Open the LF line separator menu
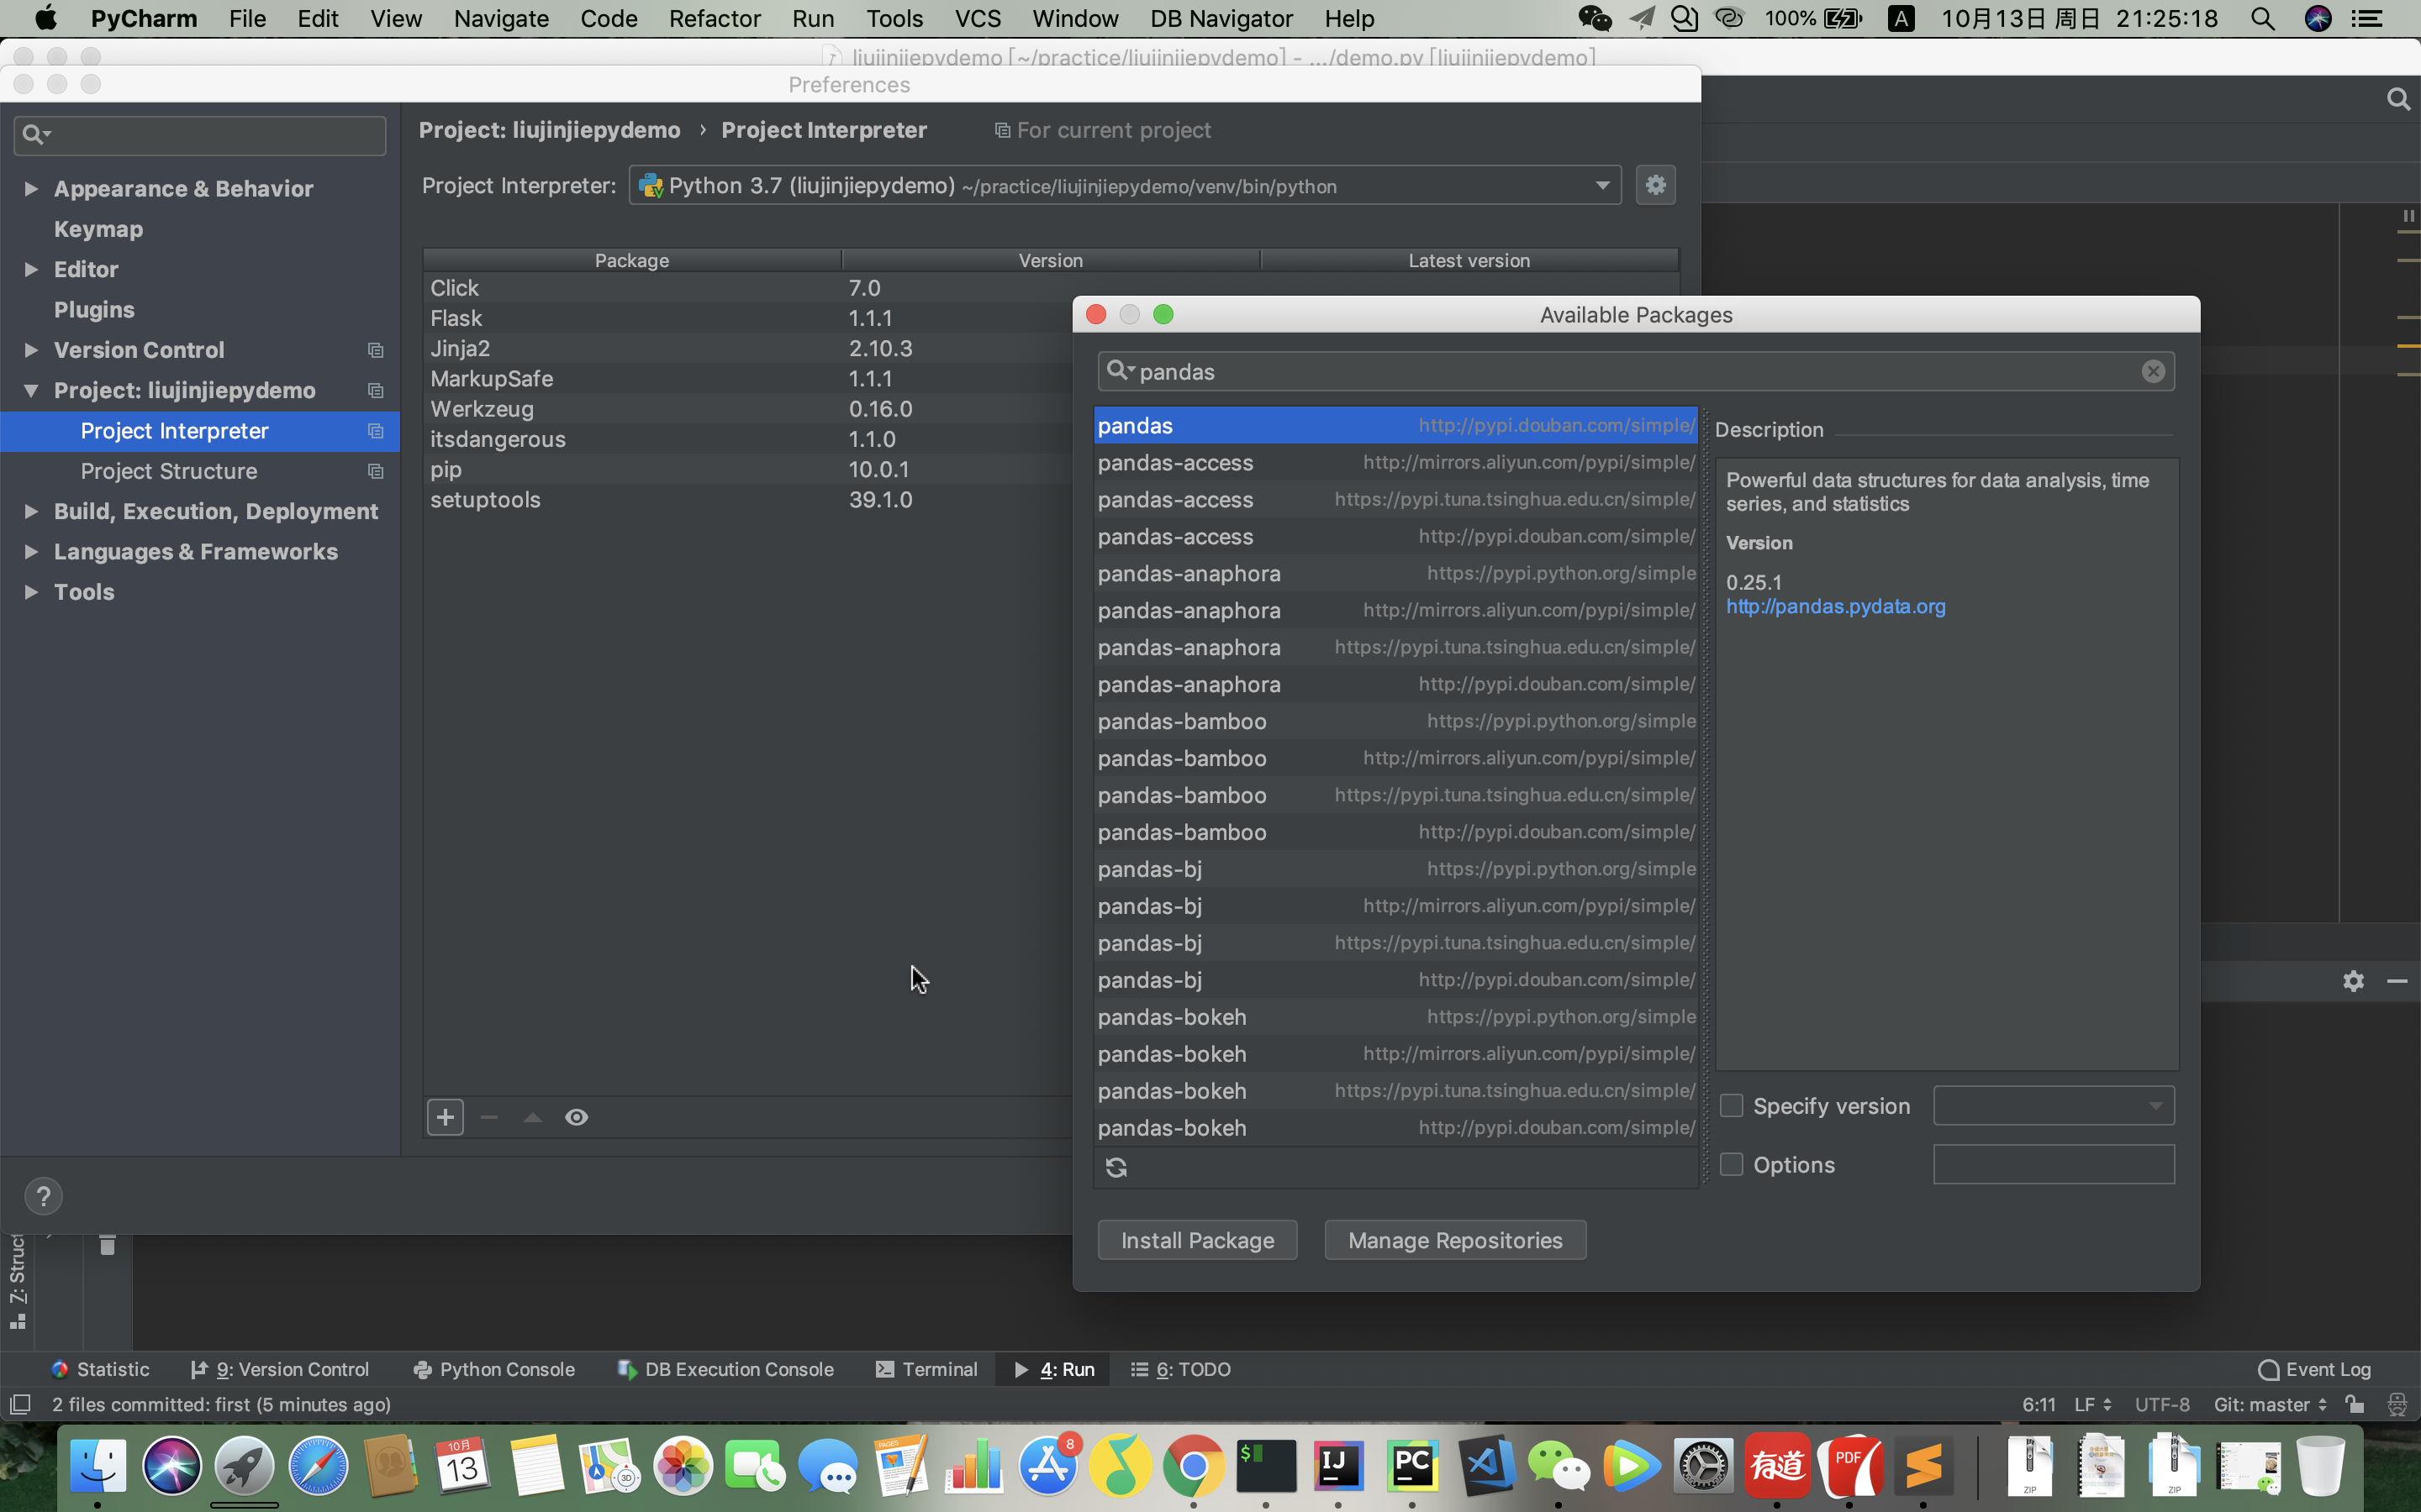The height and width of the screenshot is (1512, 2421). coord(2091,1404)
